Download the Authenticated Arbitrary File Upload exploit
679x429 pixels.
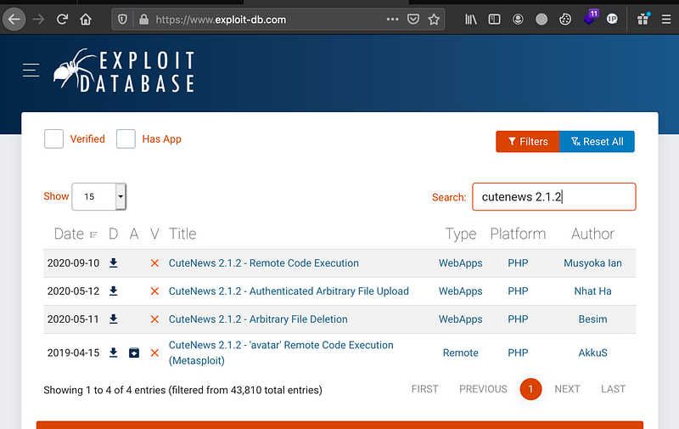coord(114,291)
